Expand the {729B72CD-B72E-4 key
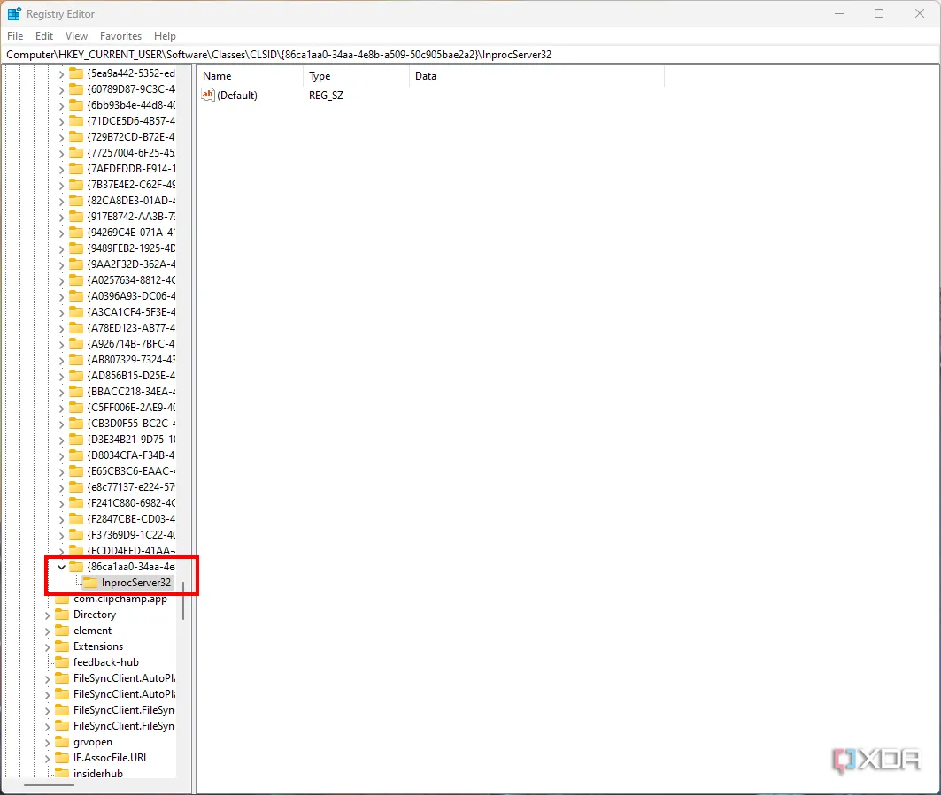 click(x=61, y=137)
